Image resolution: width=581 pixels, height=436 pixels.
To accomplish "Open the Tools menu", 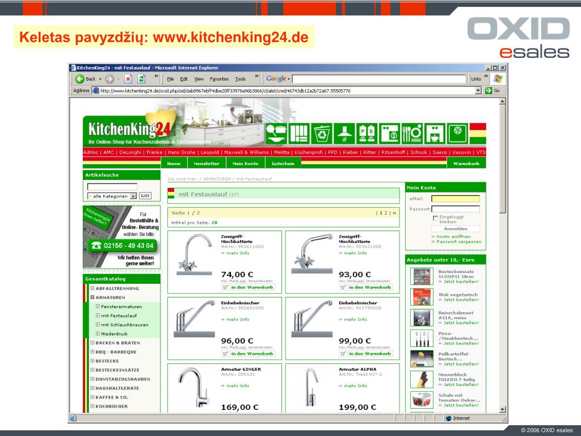I will pos(240,79).
